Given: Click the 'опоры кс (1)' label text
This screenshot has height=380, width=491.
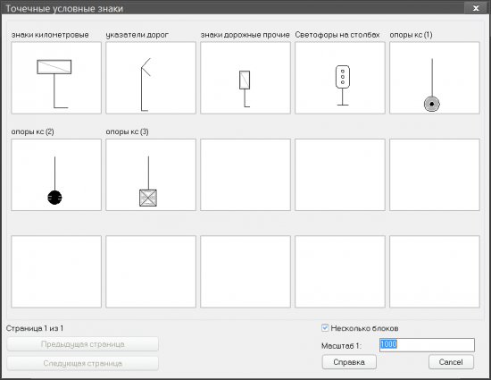Looking at the screenshot, I should 411,35.
